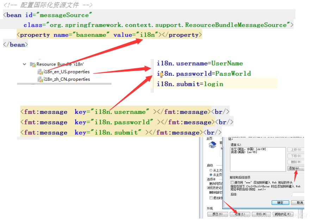Click the 配置国际化资源文件 comment line
Viewport: 311px width, 222px height.
click(48, 5)
